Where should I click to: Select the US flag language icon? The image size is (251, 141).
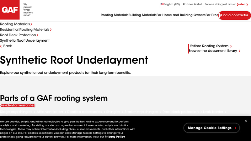(162, 4)
